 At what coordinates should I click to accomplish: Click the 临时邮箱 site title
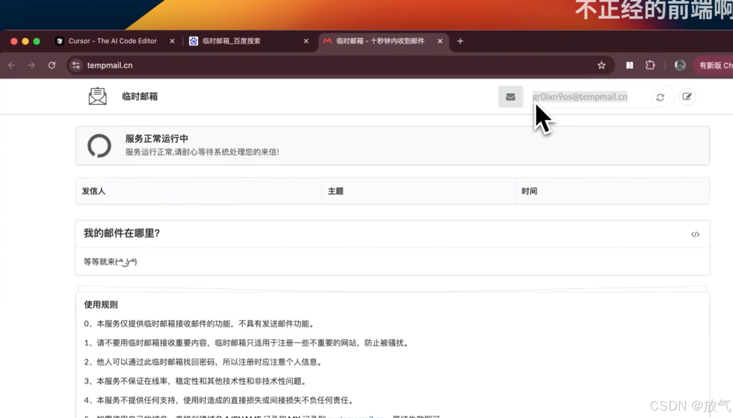[x=140, y=96]
